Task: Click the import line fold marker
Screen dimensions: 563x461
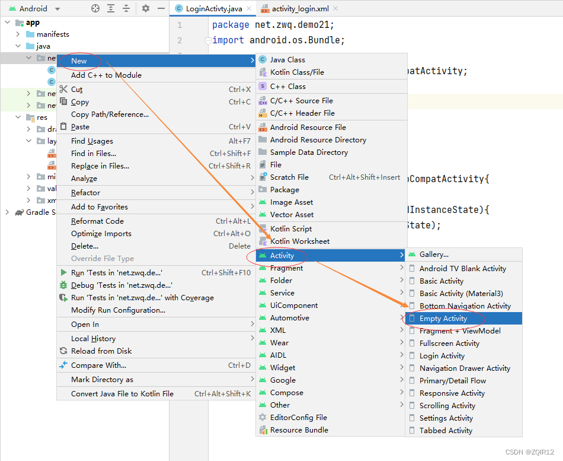Action: 207,40
